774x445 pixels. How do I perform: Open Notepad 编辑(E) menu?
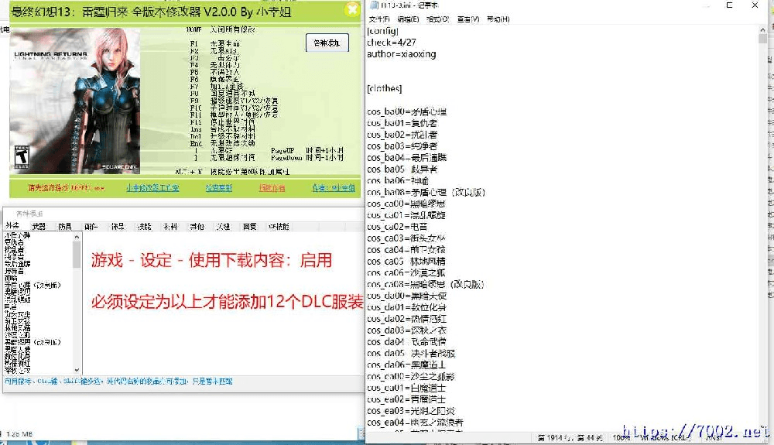408,19
